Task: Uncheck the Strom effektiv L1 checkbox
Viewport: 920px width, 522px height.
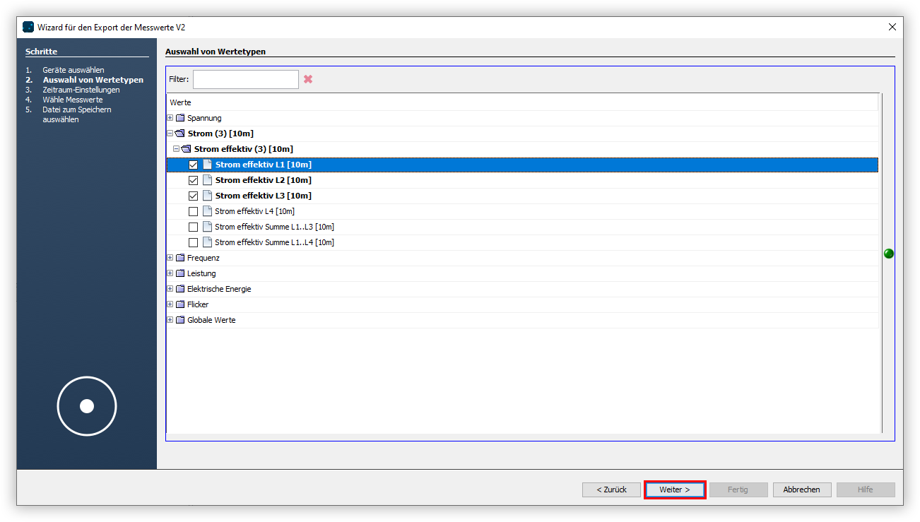Action: coord(193,165)
